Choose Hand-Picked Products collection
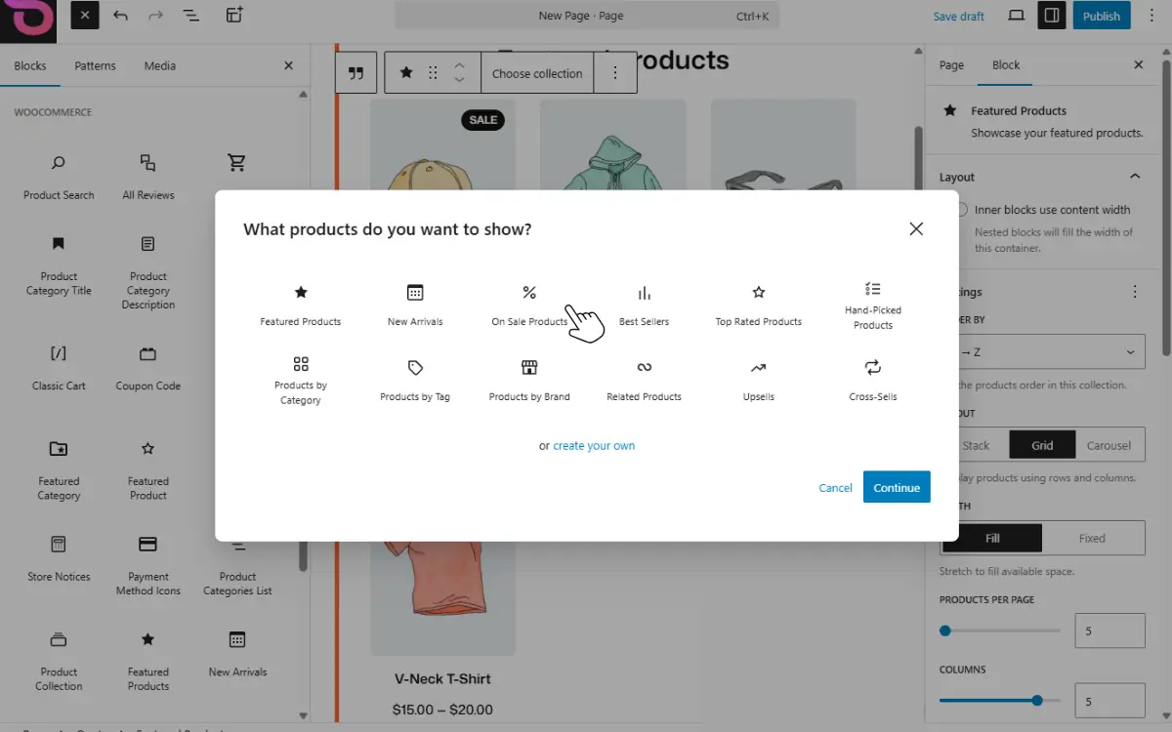Screen dimensions: 1172x732 click(872, 305)
